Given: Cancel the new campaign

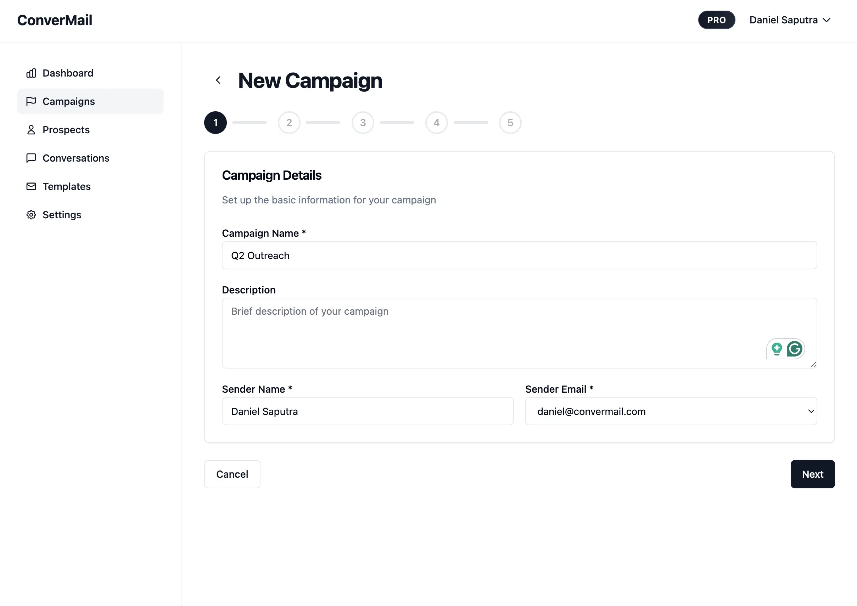Looking at the screenshot, I should [232, 474].
